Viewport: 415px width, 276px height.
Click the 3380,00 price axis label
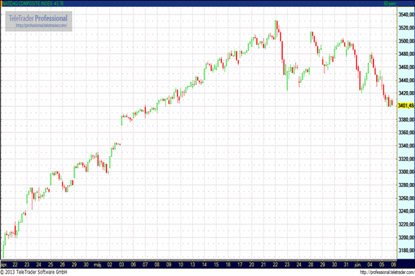(x=405, y=119)
